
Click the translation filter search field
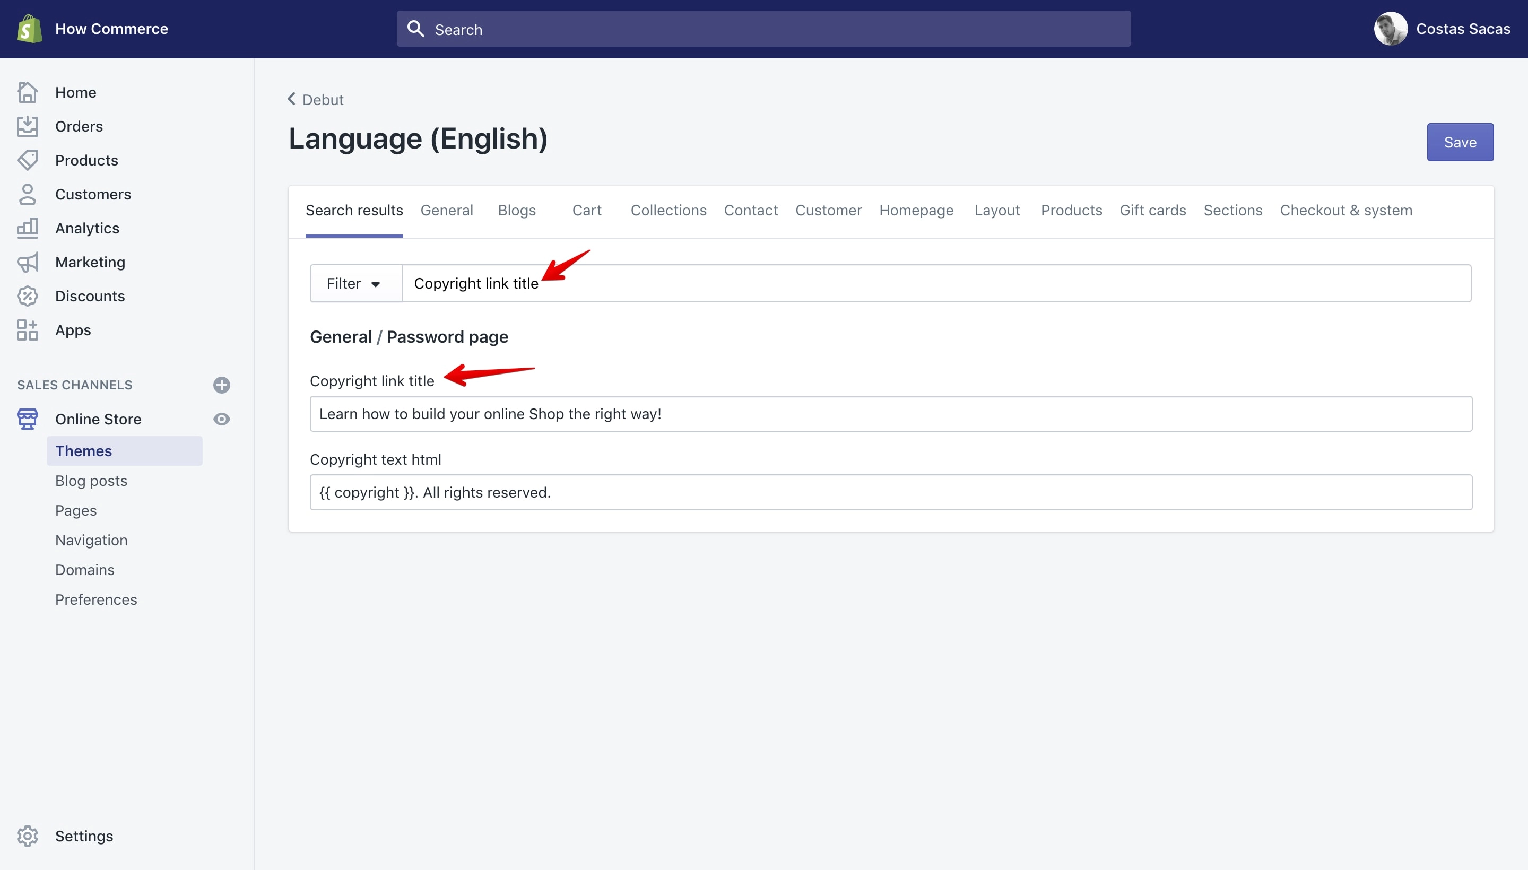pos(936,283)
